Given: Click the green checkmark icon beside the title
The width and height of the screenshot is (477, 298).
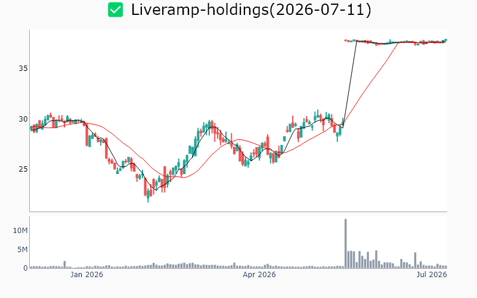Looking at the screenshot, I should point(116,10).
